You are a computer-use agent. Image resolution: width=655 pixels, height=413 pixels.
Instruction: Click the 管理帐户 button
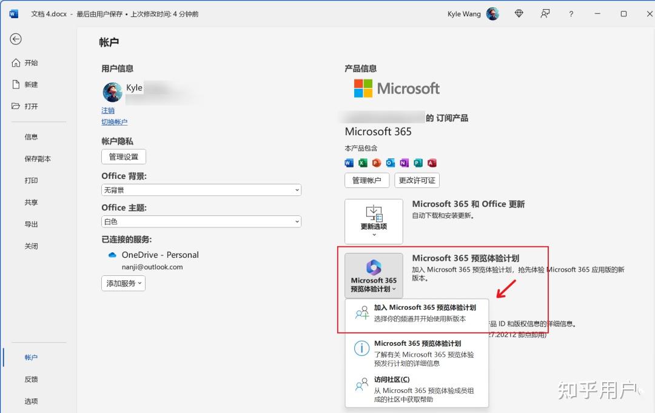(367, 180)
